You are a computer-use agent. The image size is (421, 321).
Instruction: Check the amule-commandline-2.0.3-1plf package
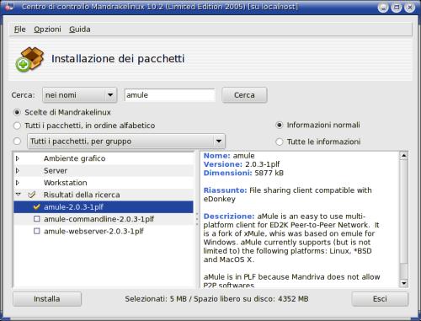37,219
